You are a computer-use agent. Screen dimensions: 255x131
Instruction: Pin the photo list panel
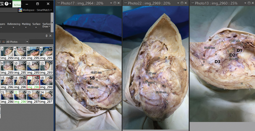click(47, 36)
